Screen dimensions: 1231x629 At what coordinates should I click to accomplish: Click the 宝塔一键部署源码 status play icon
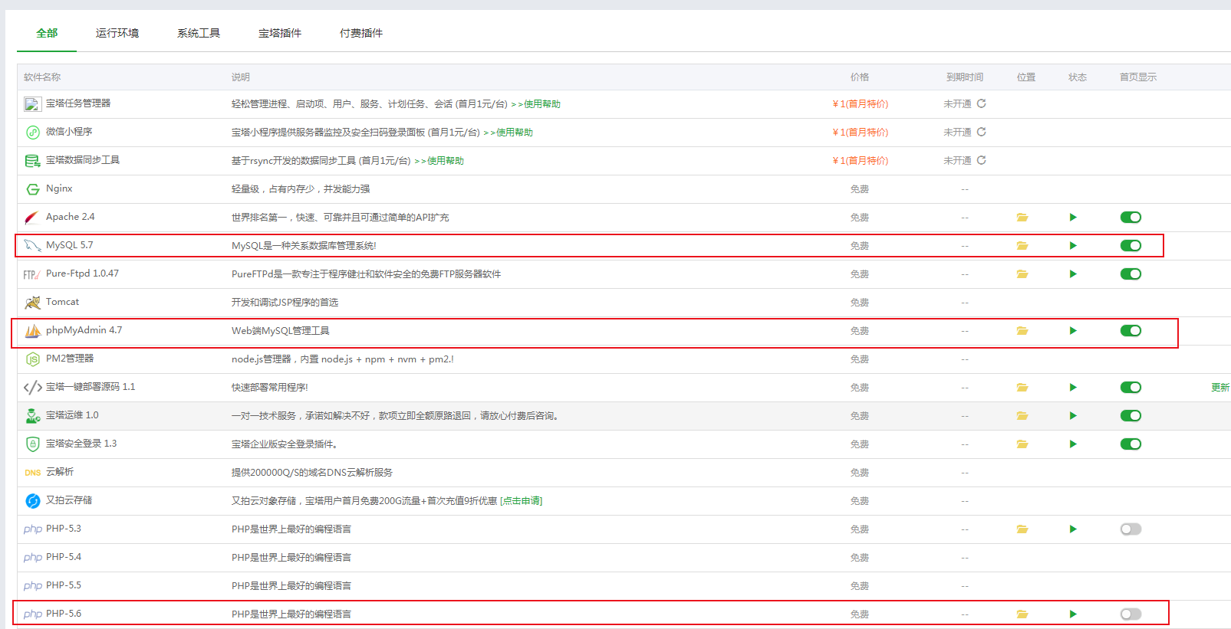(1073, 388)
